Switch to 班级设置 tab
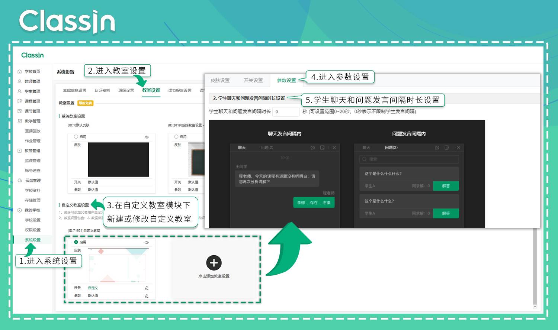The width and height of the screenshot is (558, 330). [126, 91]
